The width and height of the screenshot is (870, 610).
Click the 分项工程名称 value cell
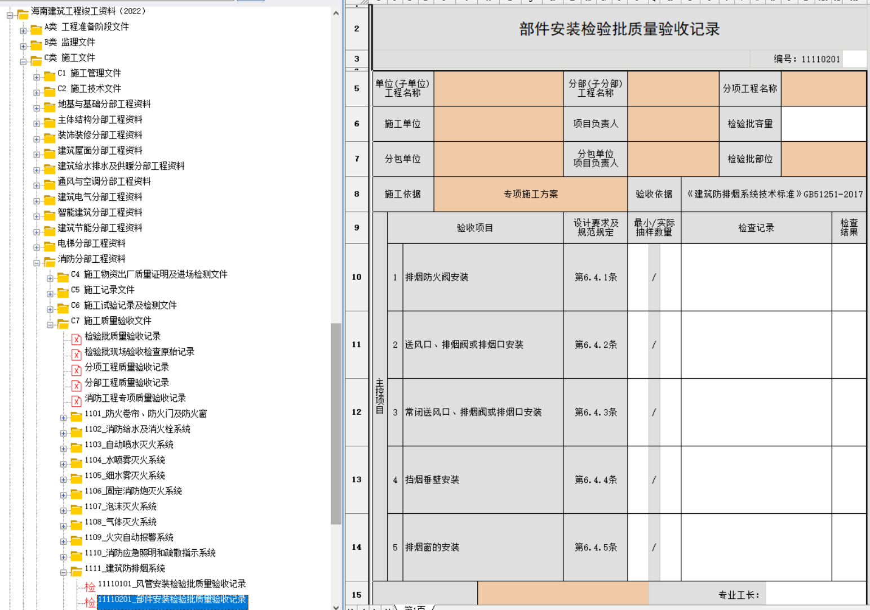[x=824, y=88]
